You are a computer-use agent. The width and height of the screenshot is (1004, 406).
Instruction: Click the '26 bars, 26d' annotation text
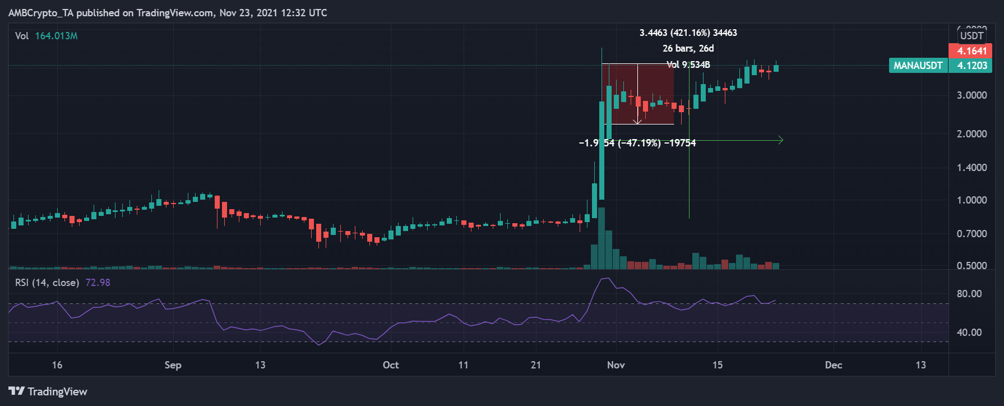click(688, 48)
